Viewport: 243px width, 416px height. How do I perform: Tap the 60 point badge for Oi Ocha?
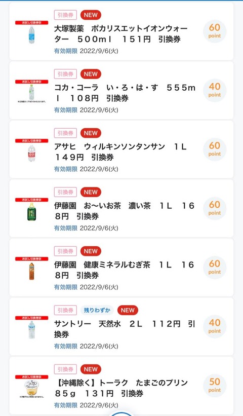click(x=214, y=208)
